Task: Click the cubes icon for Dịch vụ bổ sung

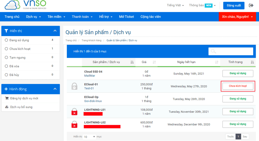Action: pos(7,107)
